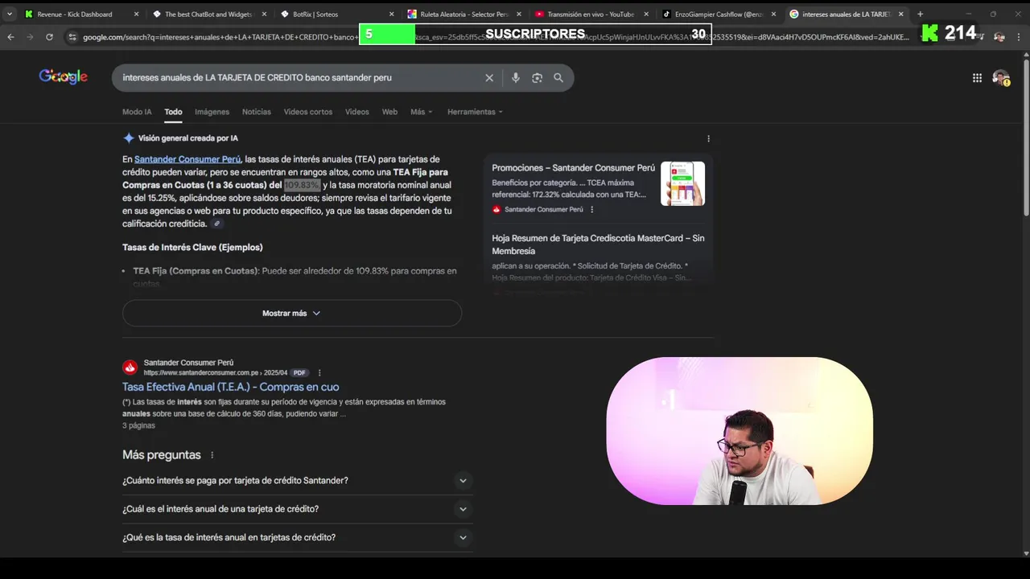Image resolution: width=1030 pixels, height=579 pixels.
Task: Open the Ruleta Aleatoria browser tab
Action: click(x=464, y=14)
